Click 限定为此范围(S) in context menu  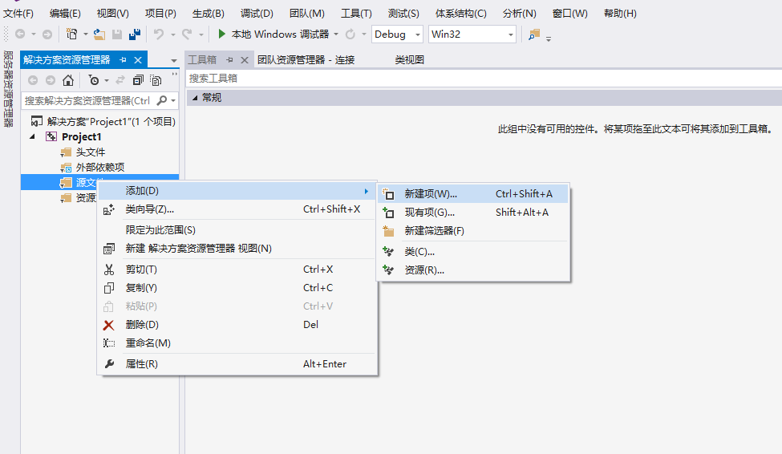237,230
